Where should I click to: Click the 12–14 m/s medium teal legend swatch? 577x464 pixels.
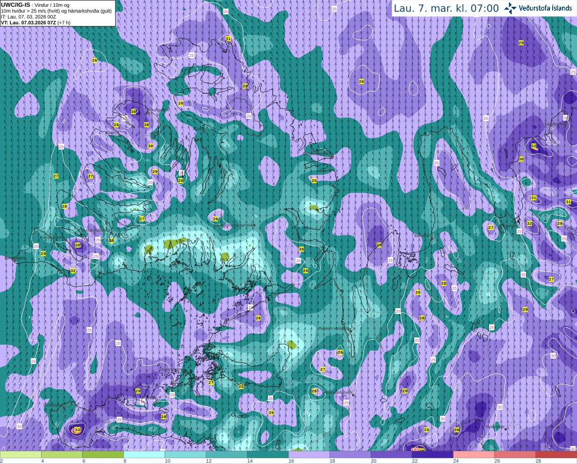click(226, 455)
